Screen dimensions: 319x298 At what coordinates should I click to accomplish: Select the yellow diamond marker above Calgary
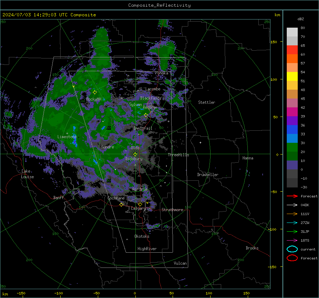click(140, 204)
